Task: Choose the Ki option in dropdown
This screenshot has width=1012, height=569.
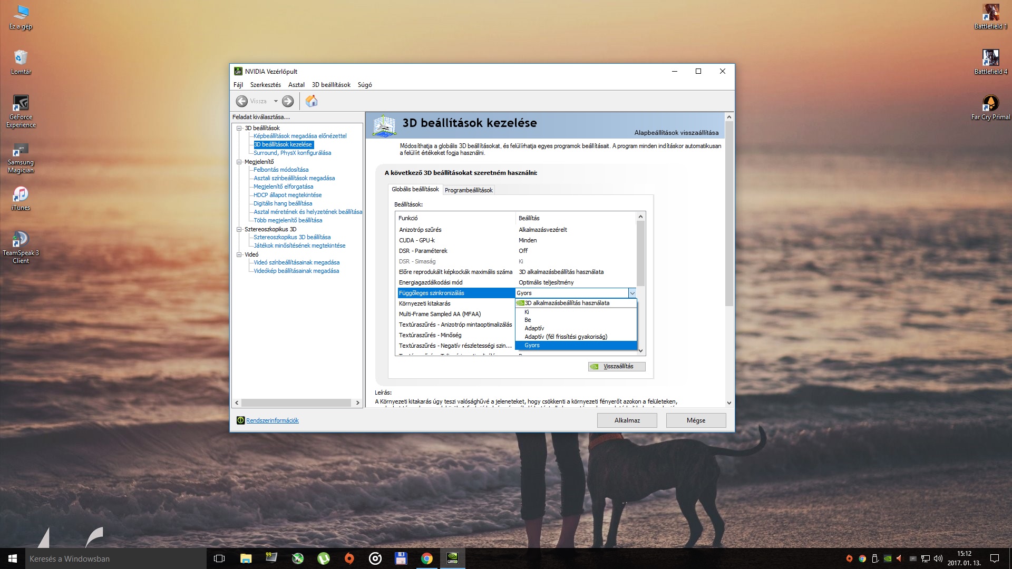Action: pyautogui.click(x=527, y=312)
